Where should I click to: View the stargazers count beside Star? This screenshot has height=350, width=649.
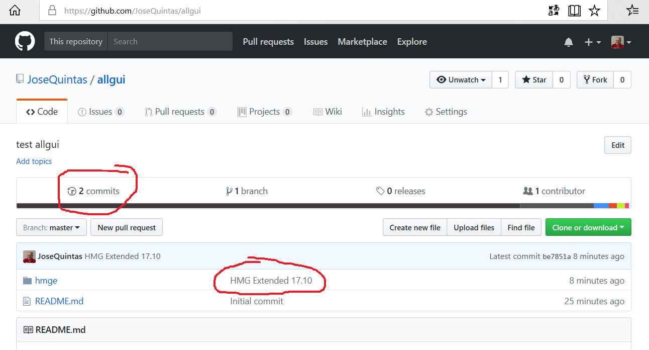point(562,79)
